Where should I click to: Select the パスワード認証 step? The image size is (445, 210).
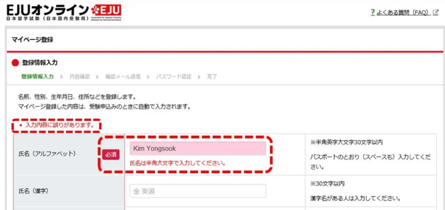click(174, 77)
